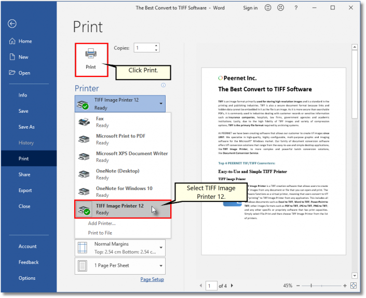Image resolution: width=366 pixels, height=298 pixels.
Task: Click the zoom to page icon
Action: (354, 286)
